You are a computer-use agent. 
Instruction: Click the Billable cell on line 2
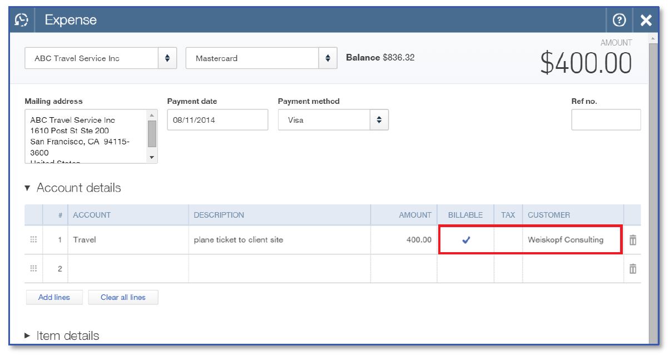(x=465, y=269)
